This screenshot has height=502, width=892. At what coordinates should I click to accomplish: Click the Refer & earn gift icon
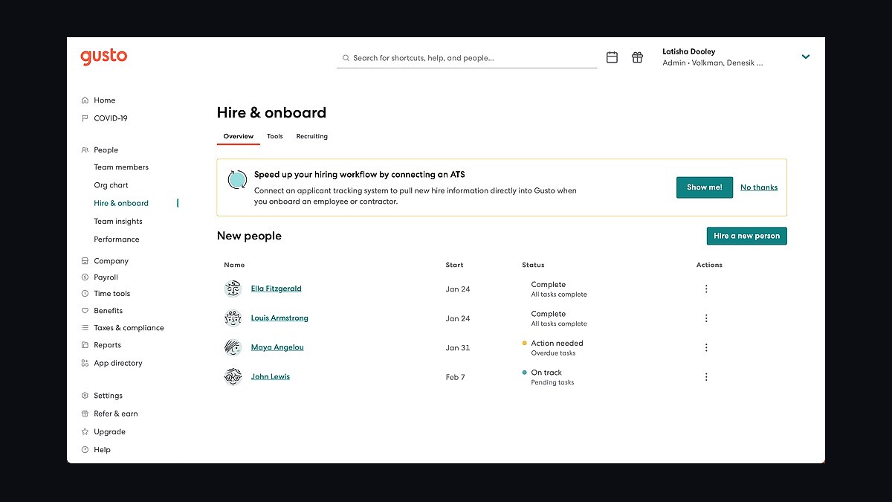[85, 413]
